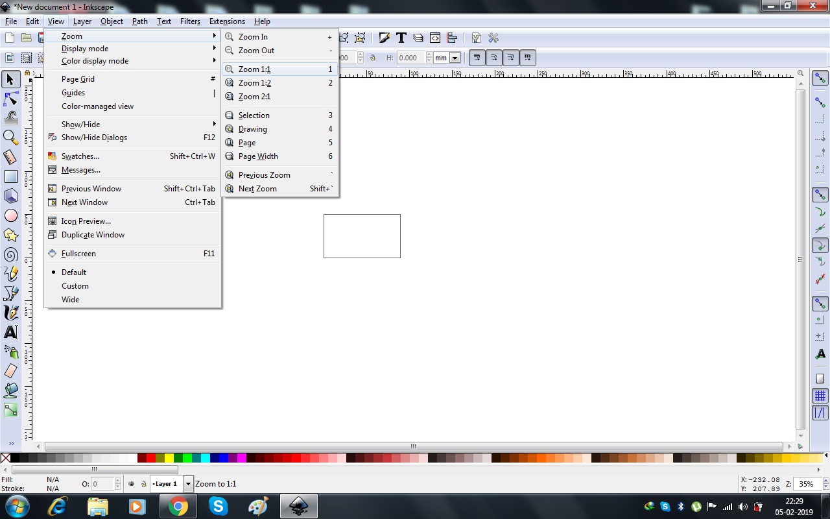Select the Measure tool
This screenshot has width=830, height=519.
click(x=10, y=157)
